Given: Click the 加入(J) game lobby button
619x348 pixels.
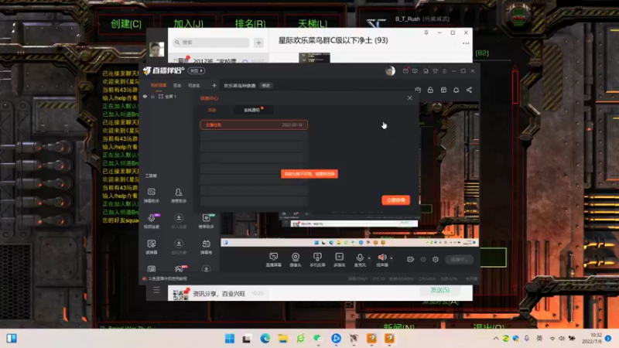Looking at the screenshot, I should pyautogui.click(x=188, y=24).
